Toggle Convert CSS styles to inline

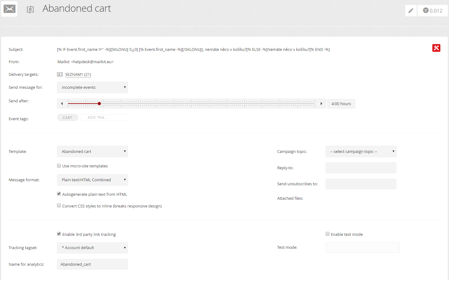pyautogui.click(x=59, y=206)
